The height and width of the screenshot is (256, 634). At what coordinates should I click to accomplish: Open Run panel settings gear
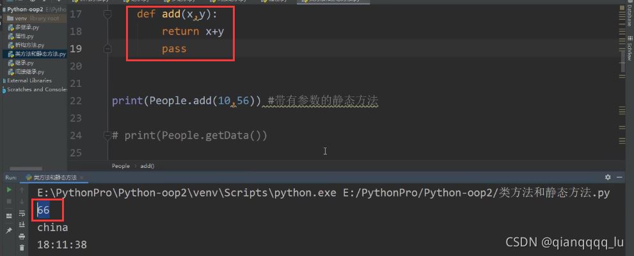tap(607, 177)
